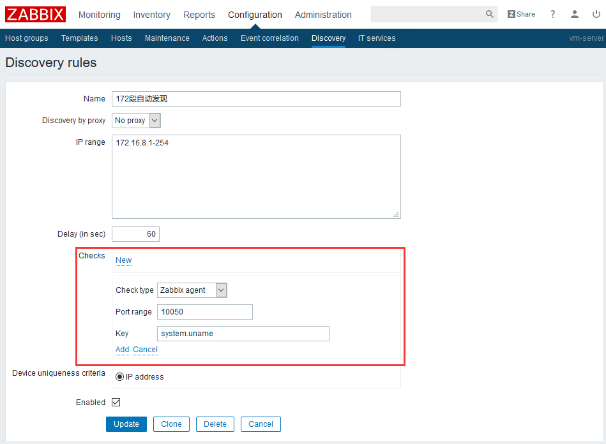This screenshot has width=606, height=444.
Task: Focus the Delay (in sec) field
Action: click(135, 234)
